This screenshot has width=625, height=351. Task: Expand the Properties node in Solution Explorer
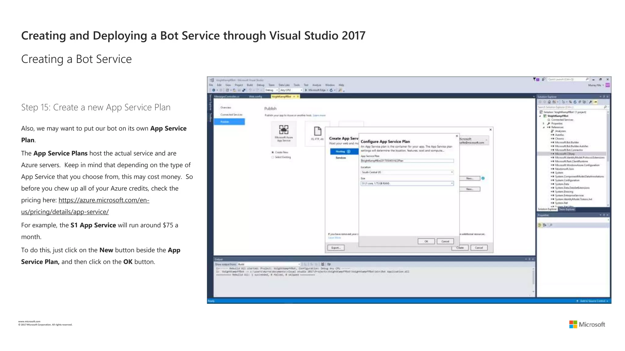544,123
